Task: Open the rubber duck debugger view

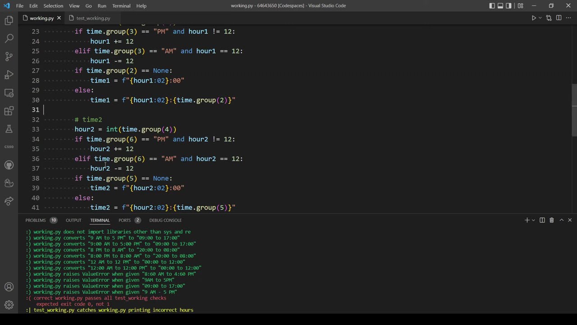Action: (9, 183)
